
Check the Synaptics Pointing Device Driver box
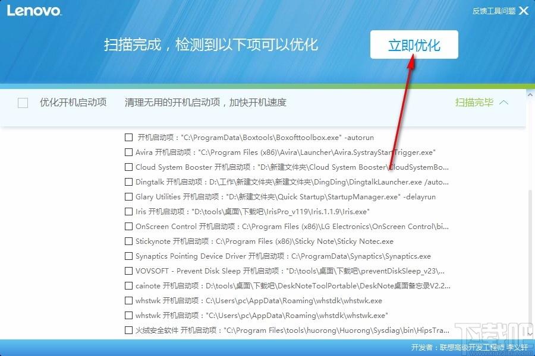coord(128,256)
